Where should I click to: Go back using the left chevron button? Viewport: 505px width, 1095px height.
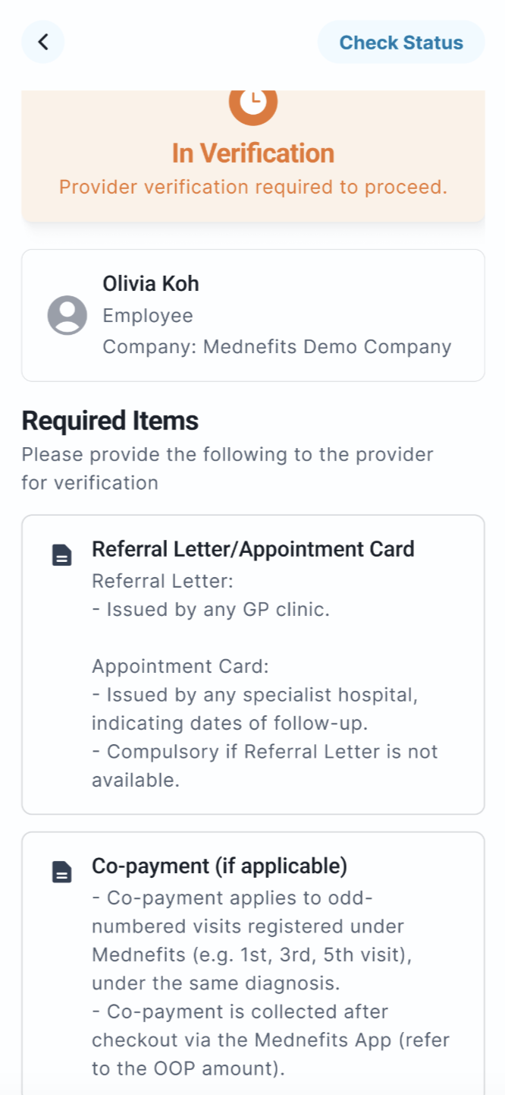(x=43, y=42)
